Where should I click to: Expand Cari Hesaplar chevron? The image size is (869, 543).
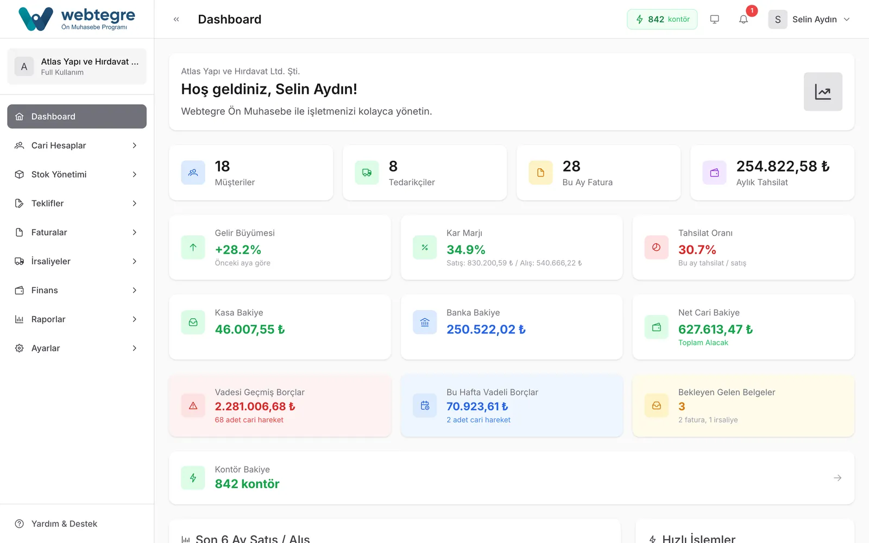(x=134, y=146)
